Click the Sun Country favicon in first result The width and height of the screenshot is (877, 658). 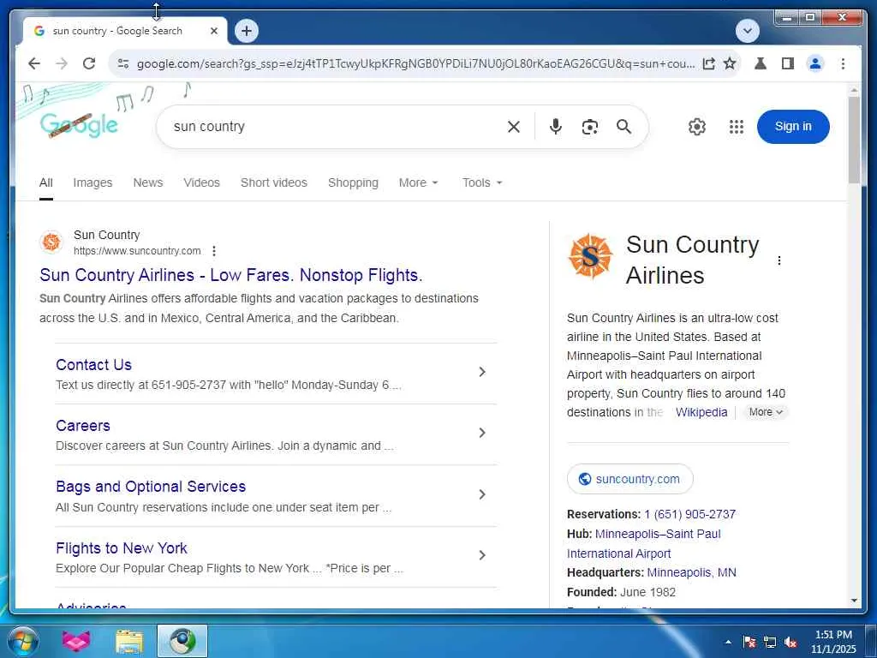point(51,242)
